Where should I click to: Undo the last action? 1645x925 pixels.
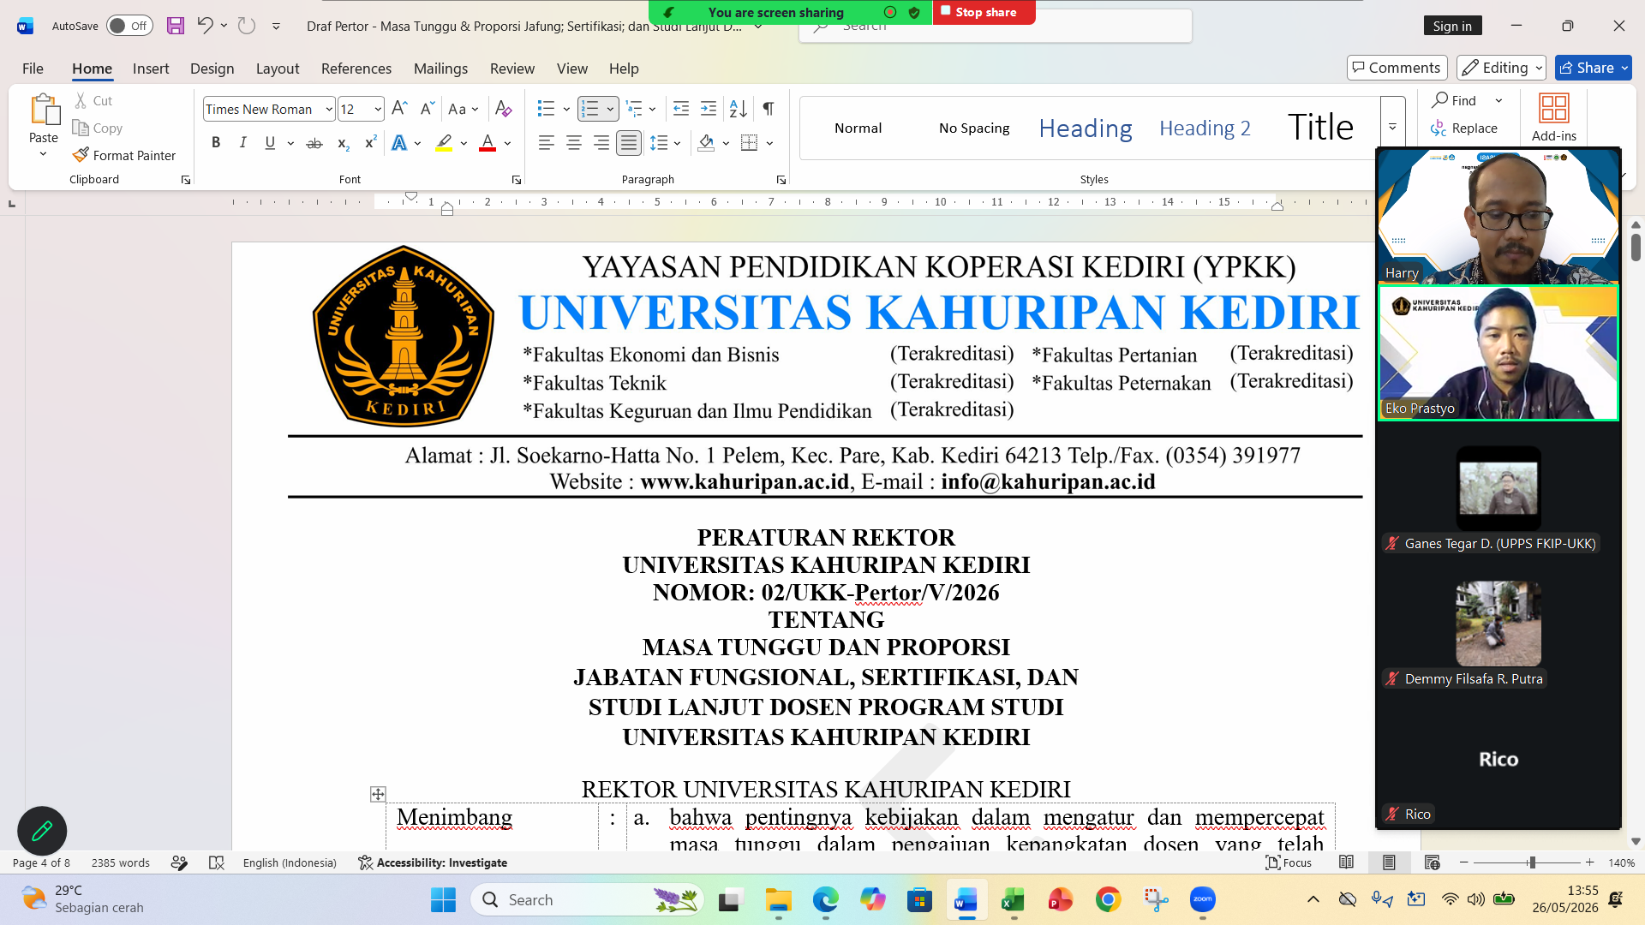click(205, 26)
